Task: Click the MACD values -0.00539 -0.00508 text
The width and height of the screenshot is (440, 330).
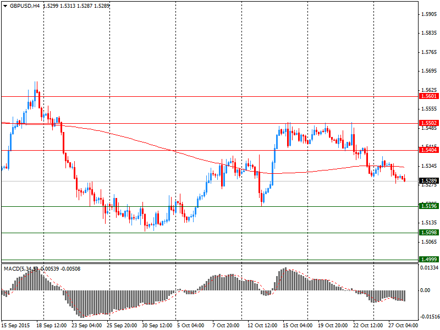Action: (x=59, y=269)
